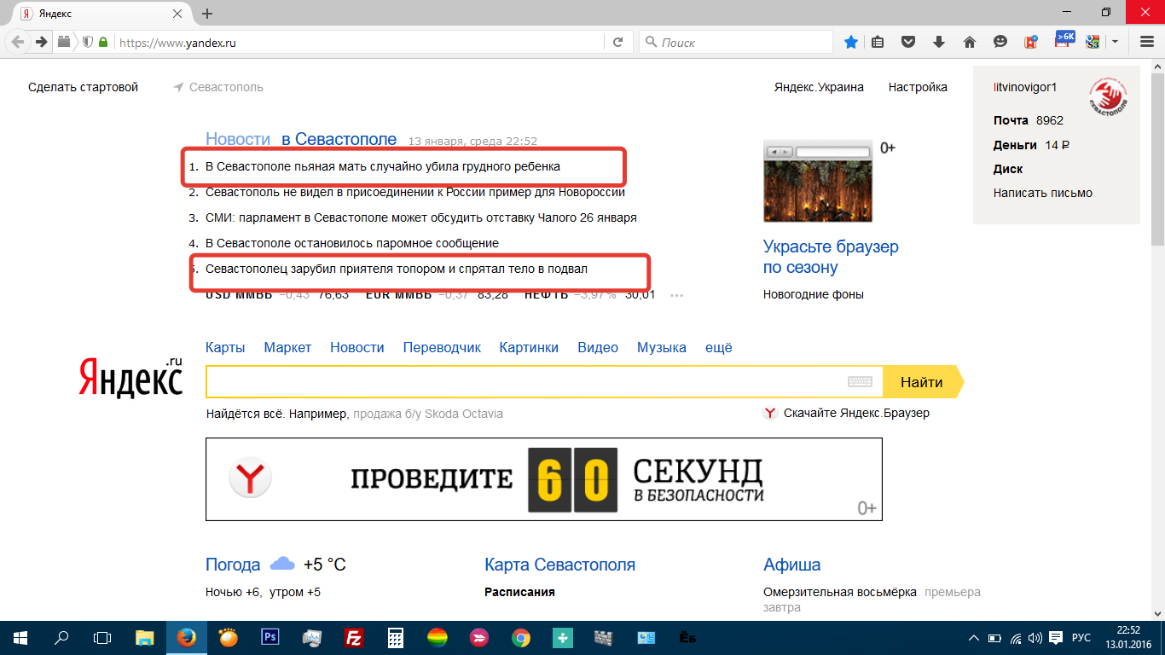This screenshot has height=655, width=1165.
Task: Click the browser theme preview thumbnail
Action: point(818,183)
